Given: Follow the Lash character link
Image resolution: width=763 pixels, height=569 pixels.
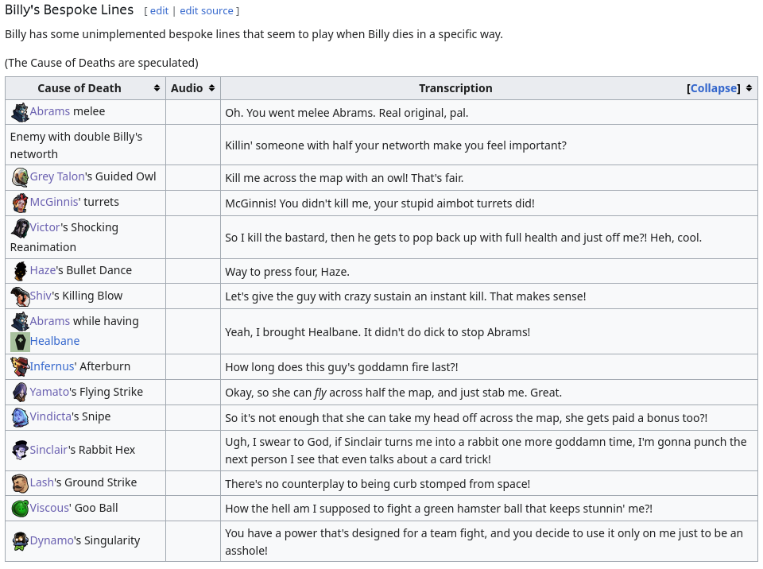Looking at the screenshot, I should (41, 482).
